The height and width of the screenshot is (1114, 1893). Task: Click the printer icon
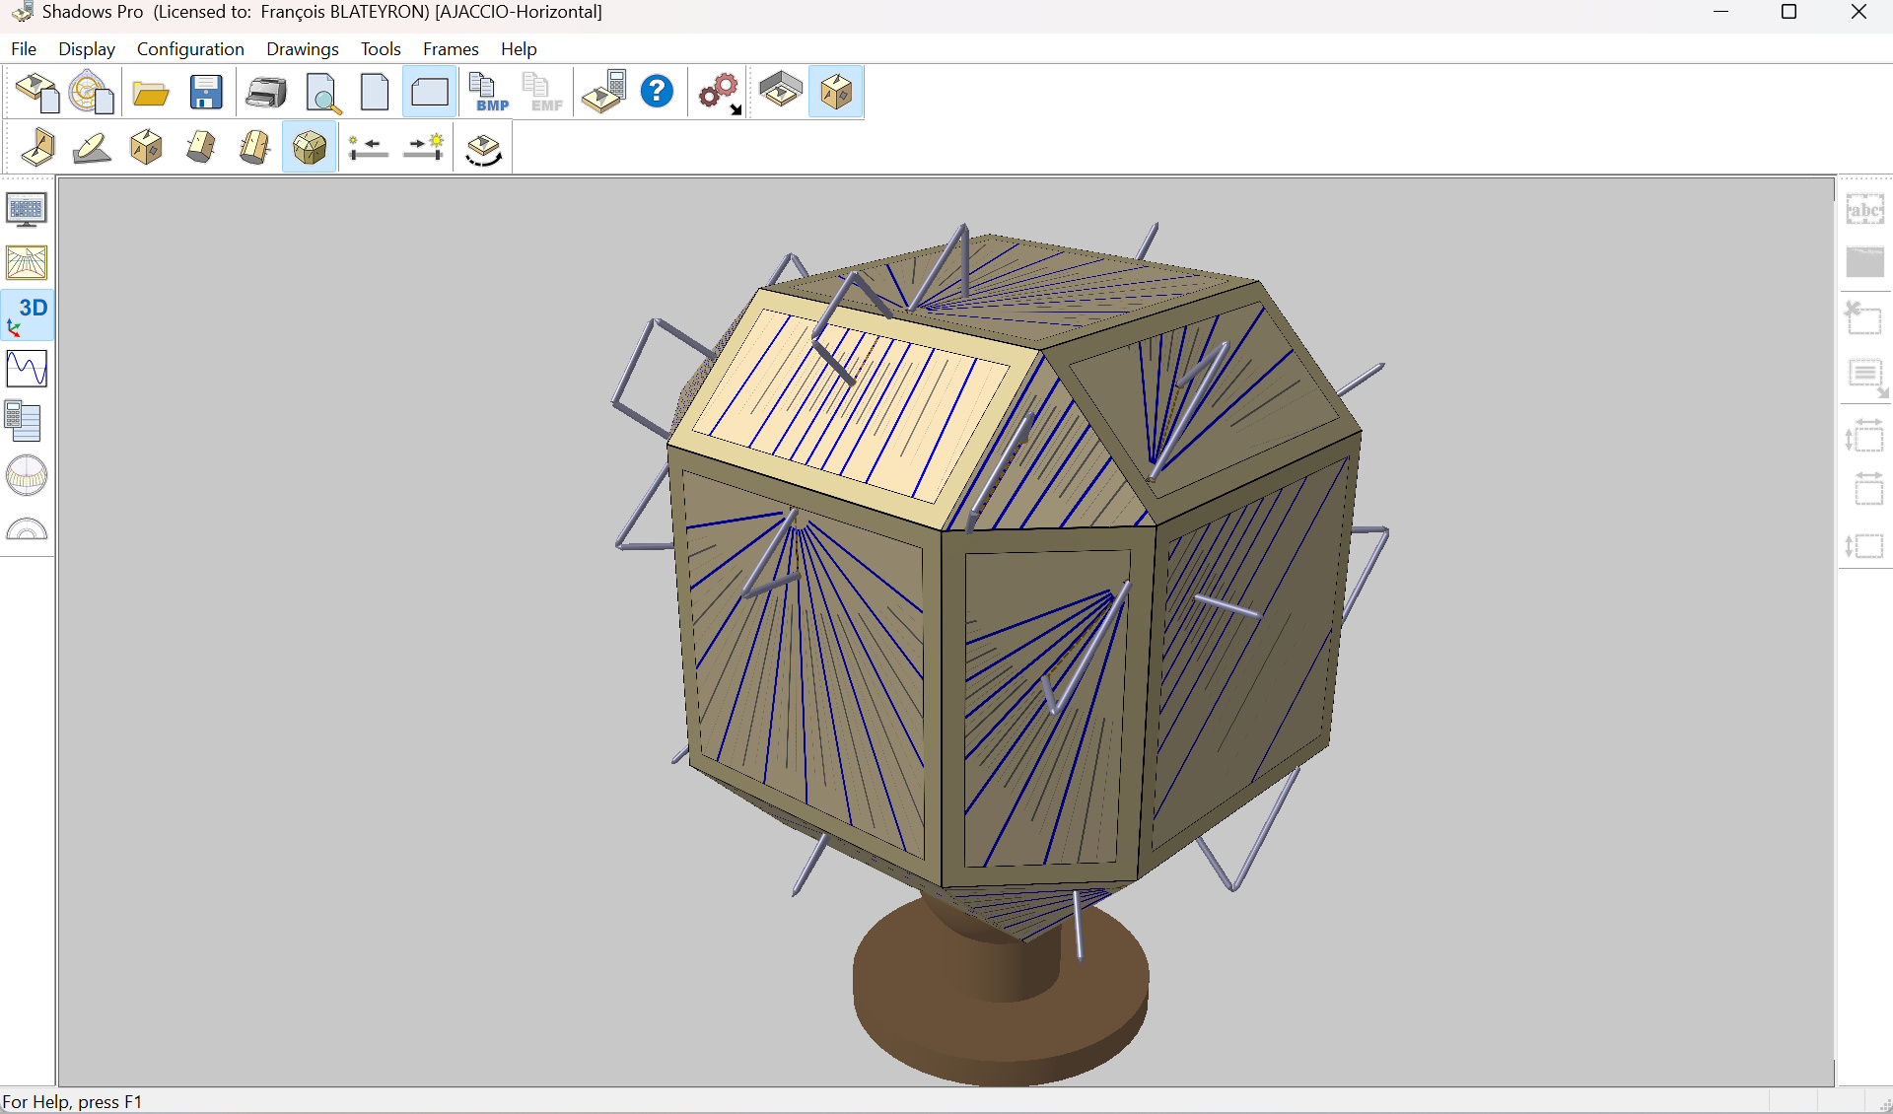tap(265, 93)
